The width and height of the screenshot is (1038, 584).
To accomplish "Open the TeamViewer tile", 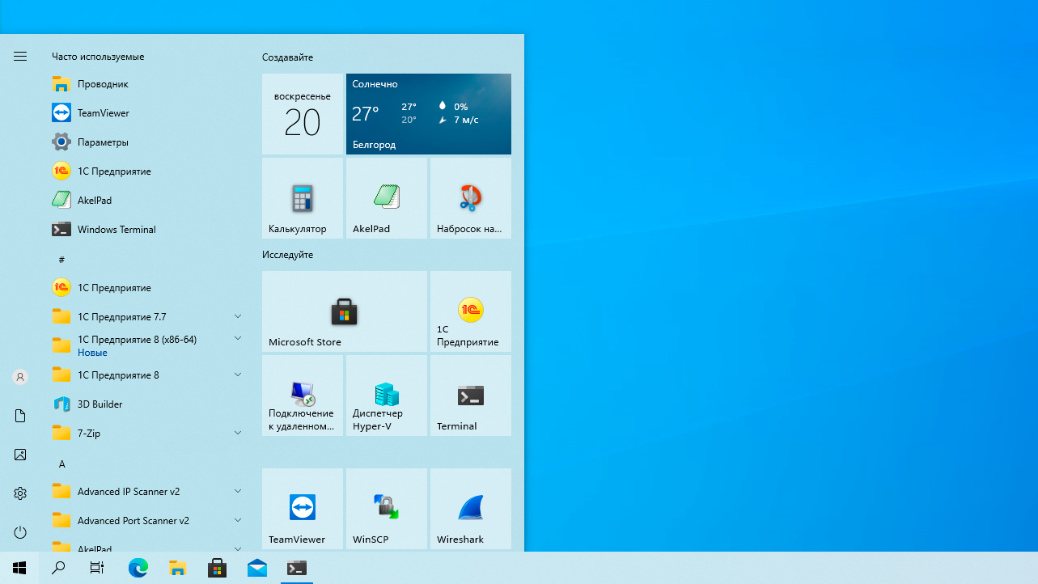I will [x=302, y=508].
